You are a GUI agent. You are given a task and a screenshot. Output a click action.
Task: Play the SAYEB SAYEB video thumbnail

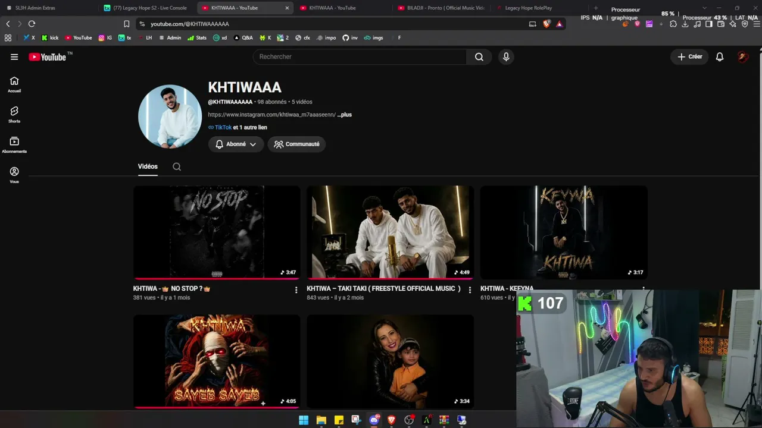(217, 361)
